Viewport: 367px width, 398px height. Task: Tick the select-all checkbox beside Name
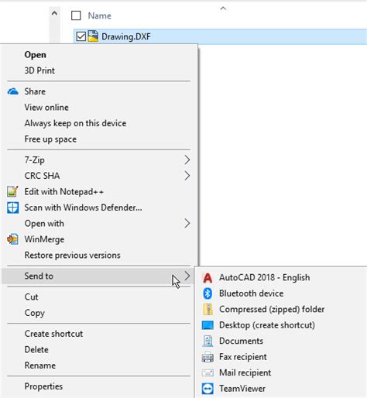pos(76,15)
